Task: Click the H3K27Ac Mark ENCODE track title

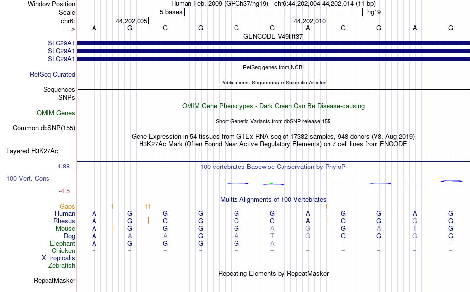Action: [273, 144]
